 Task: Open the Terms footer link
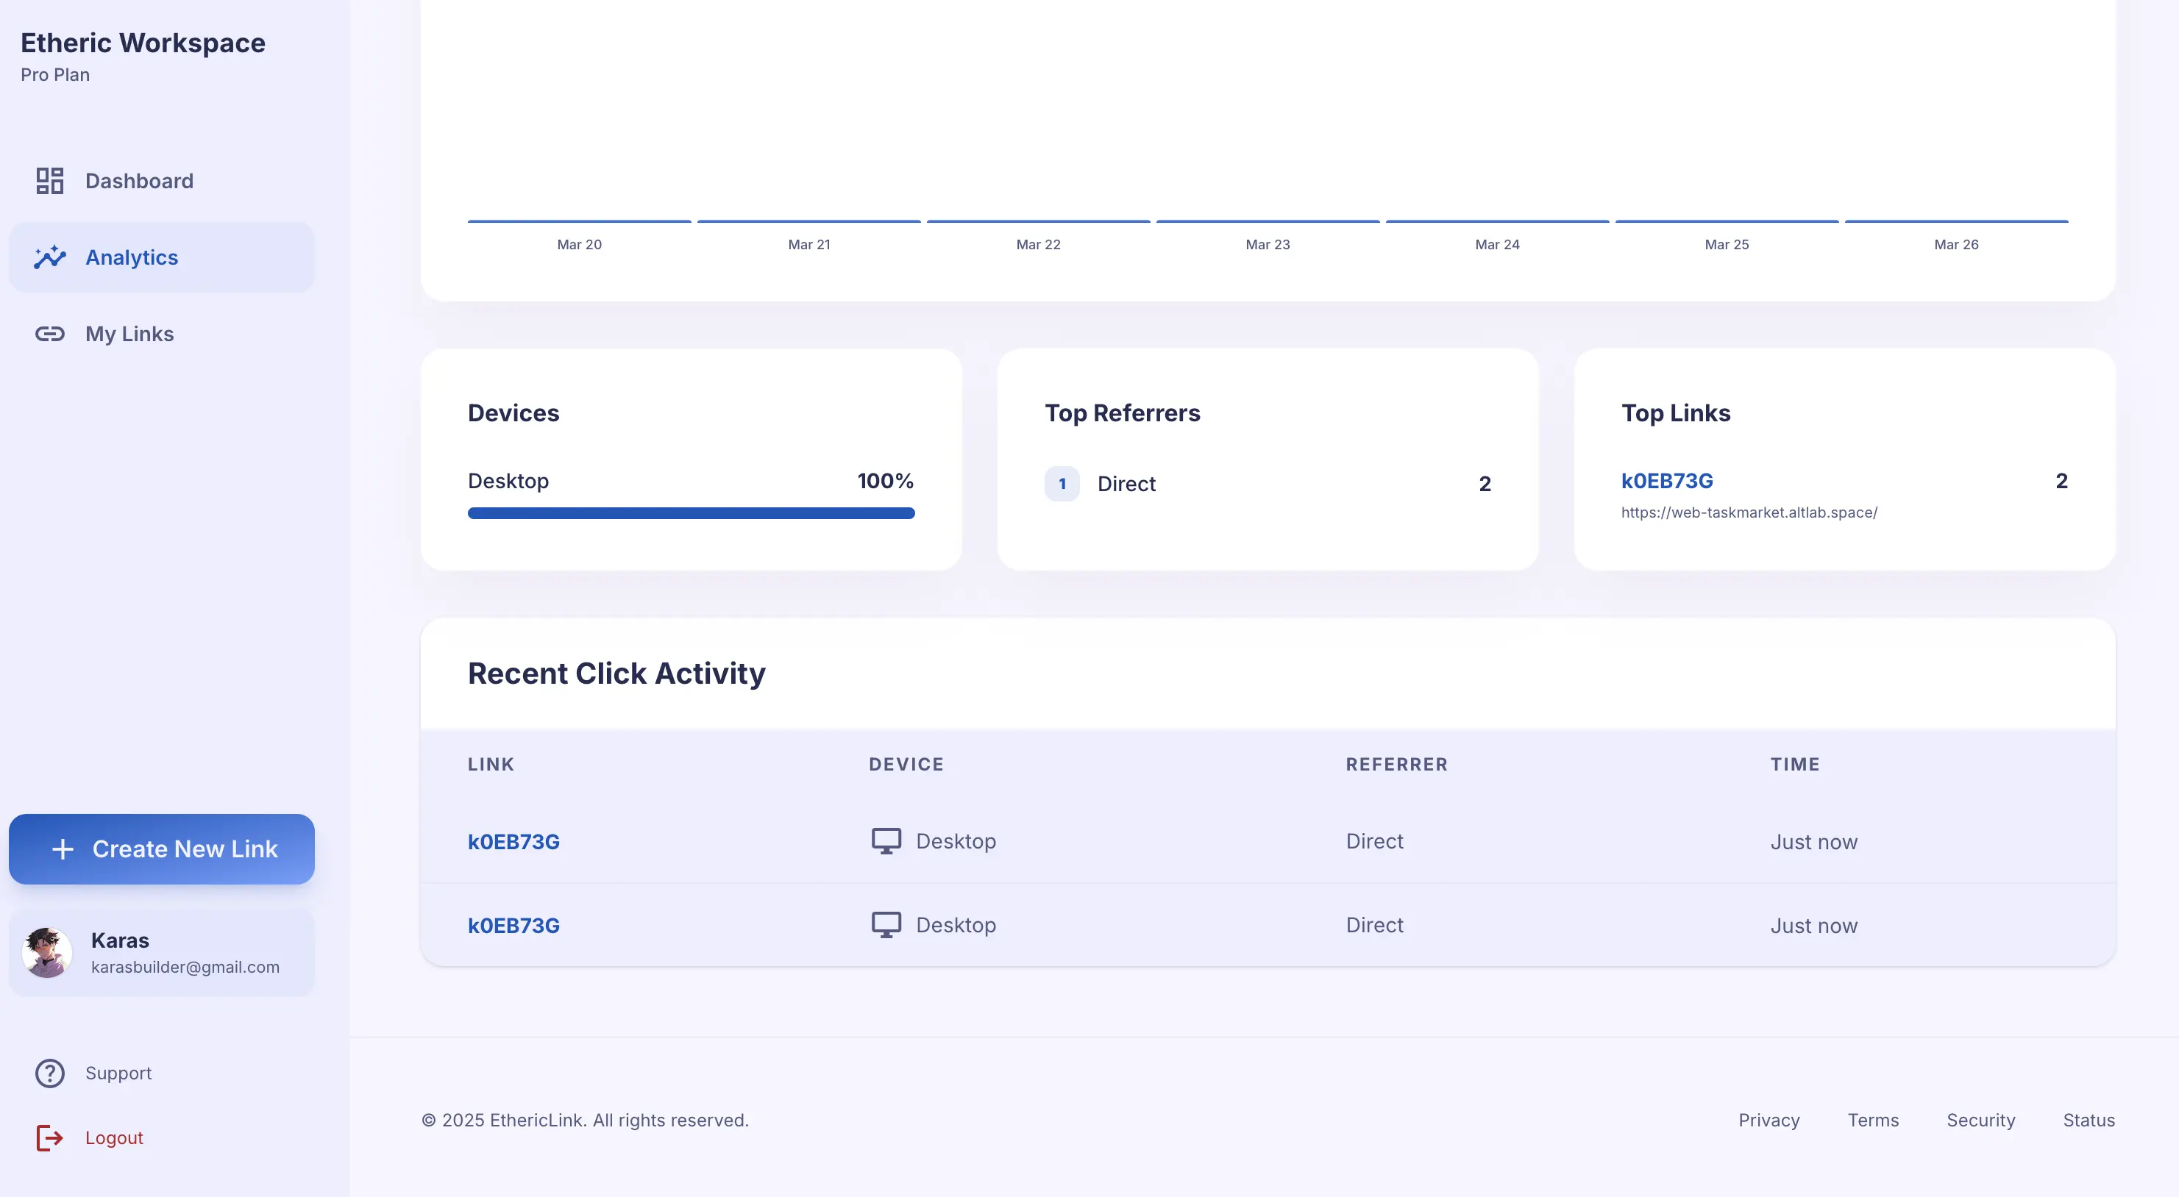(1873, 1120)
